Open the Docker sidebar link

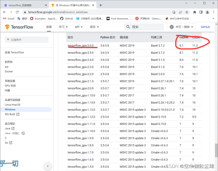pyautogui.click(x=9, y=71)
